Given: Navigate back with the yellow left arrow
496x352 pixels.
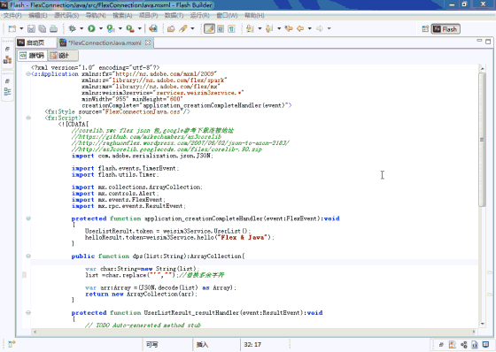Looking at the screenshot, I should point(300,29).
